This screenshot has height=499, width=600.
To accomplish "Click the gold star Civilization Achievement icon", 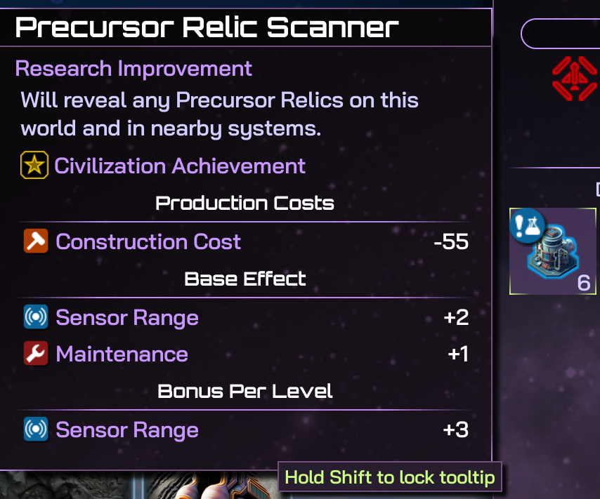I will pyautogui.click(x=34, y=166).
